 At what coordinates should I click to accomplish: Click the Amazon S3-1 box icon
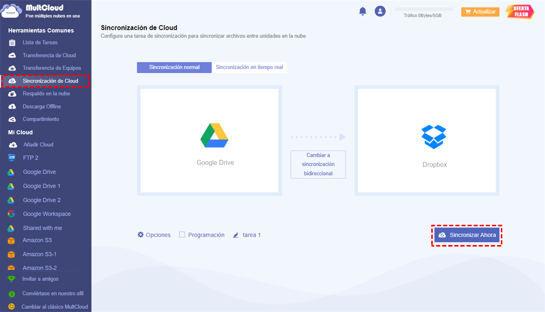tap(11, 254)
